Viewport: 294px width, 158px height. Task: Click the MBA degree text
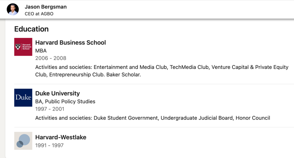pos(41,51)
